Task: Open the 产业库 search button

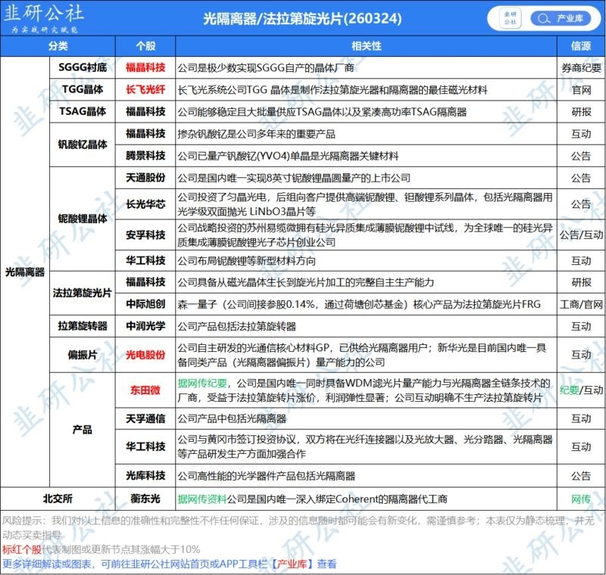Action: point(561,18)
